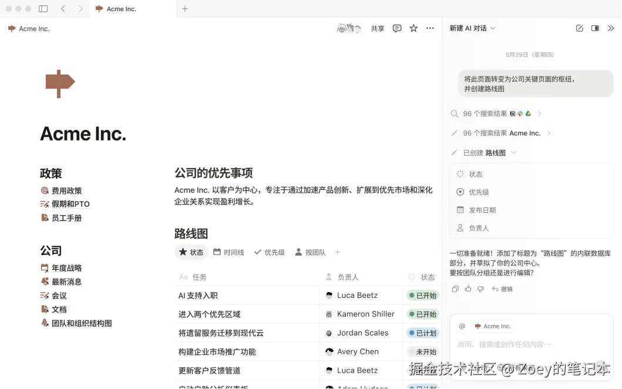Select the 状态 database view tab
Viewport: 622px width, 389px height.
pos(191,252)
